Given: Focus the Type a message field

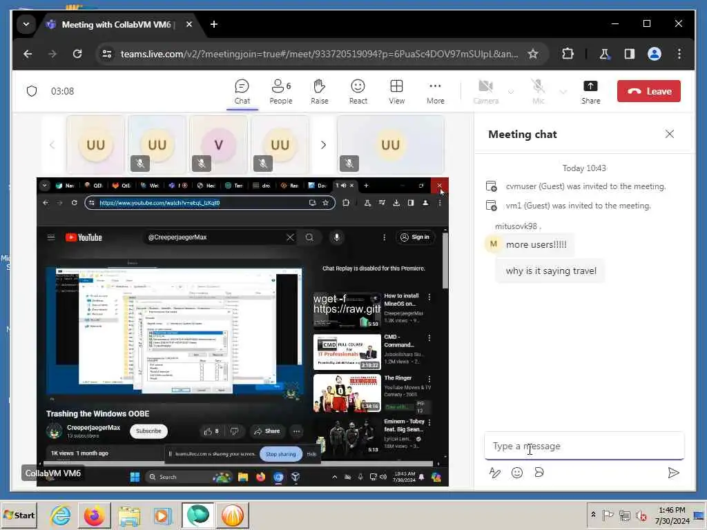Looking at the screenshot, I should 584,446.
